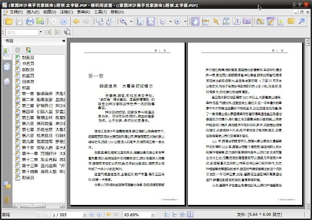Activate the Hand tool
This screenshot has width=312, height=220.
[x=195, y=21]
